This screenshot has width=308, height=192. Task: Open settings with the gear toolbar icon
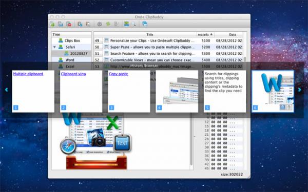tap(100, 24)
